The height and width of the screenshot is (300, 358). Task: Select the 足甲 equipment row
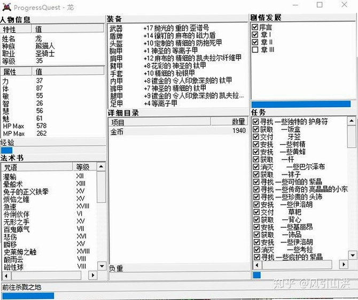coord(178,104)
